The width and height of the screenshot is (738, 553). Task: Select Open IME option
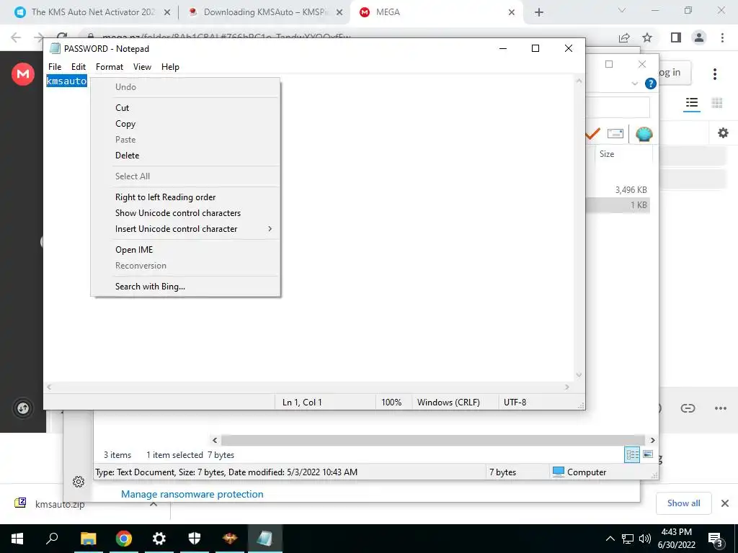point(185,250)
